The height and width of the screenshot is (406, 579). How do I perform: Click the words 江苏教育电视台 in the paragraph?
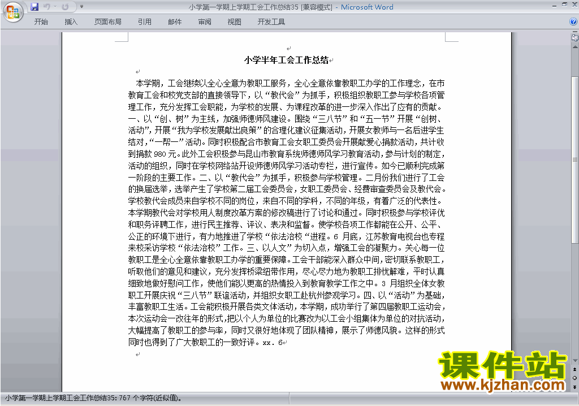pos(394,236)
